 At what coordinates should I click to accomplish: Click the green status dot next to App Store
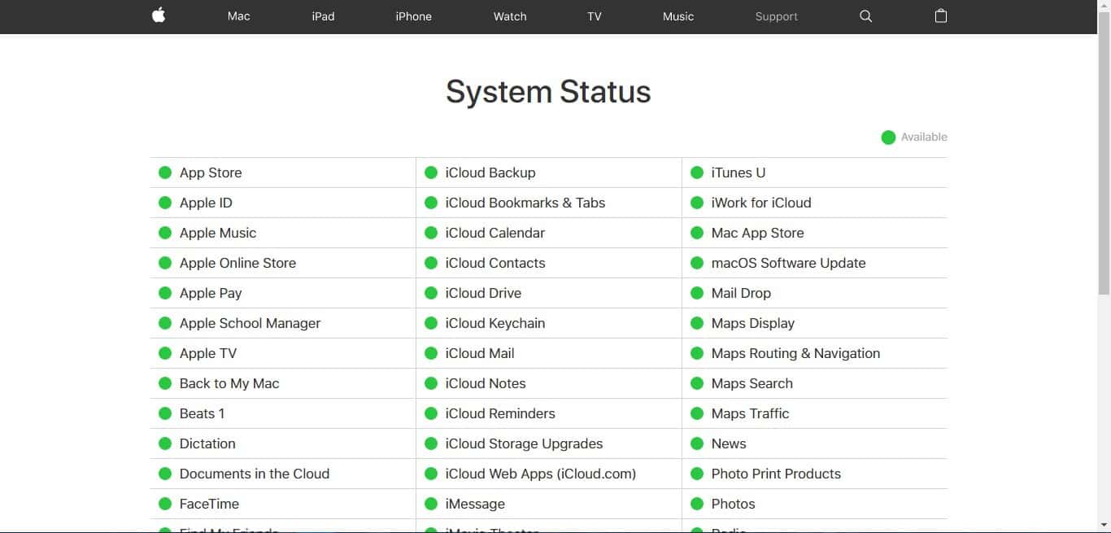coord(165,173)
